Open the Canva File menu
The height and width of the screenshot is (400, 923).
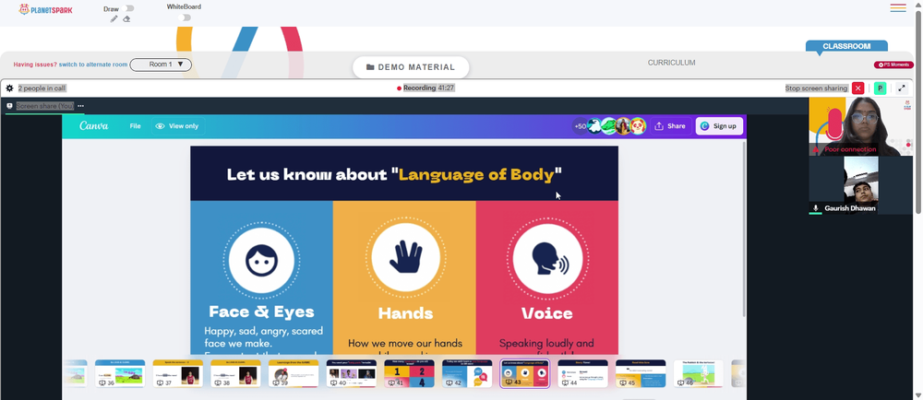pos(136,125)
